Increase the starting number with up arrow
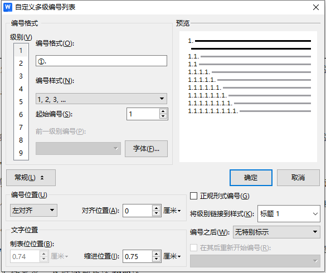326x273 pixels. [163, 111]
